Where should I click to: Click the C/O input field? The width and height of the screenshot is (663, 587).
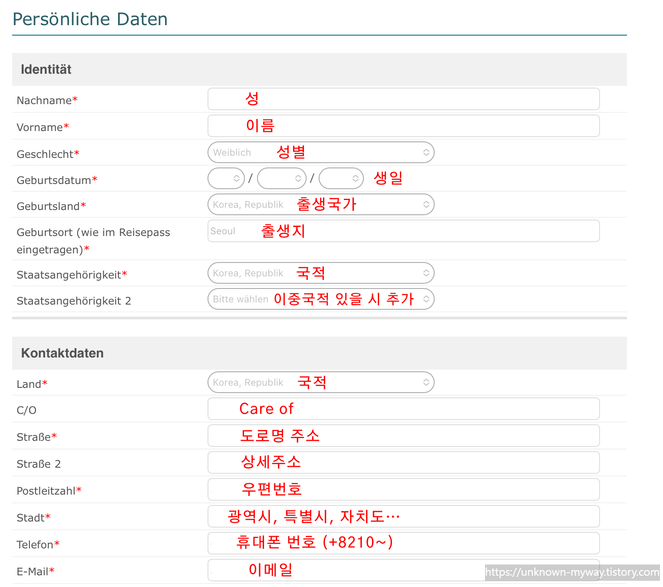[404, 409]
